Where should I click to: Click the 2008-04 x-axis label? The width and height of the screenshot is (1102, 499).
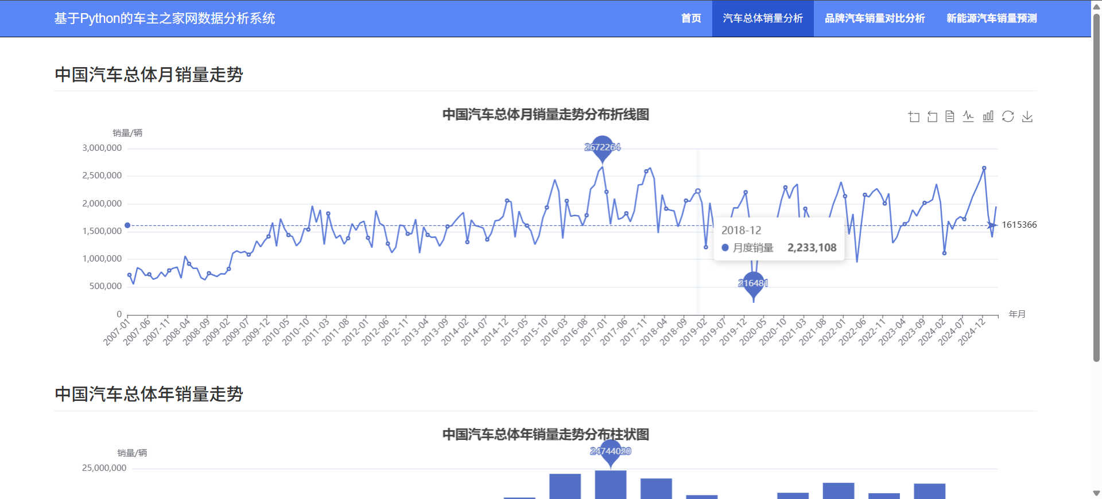(x=176, y=332)
